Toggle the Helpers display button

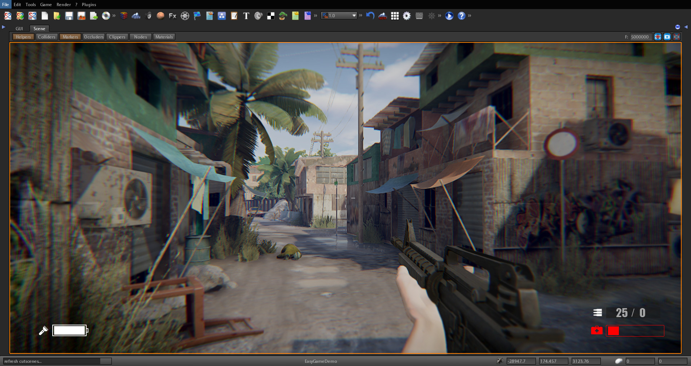click(x=23, y=36)
